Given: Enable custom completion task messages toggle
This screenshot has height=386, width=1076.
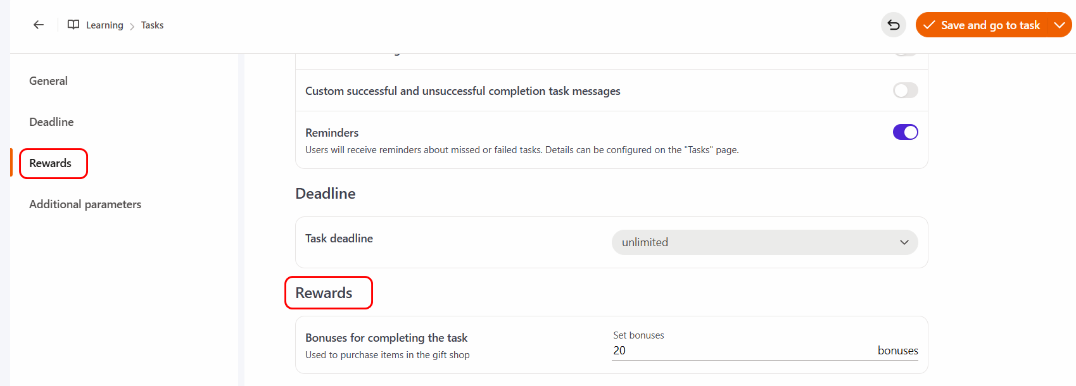Looking at the screenshot, I should [905, 90].
